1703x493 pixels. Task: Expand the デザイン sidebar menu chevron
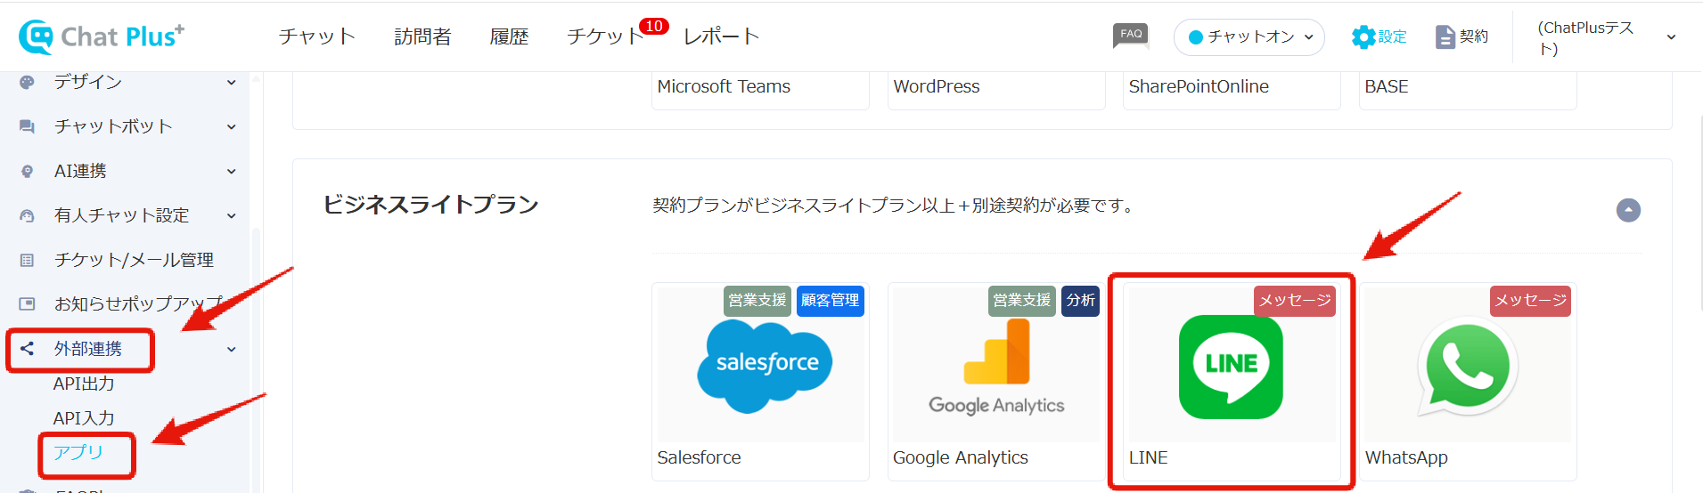pyautogui.click(x=232, y=82)
